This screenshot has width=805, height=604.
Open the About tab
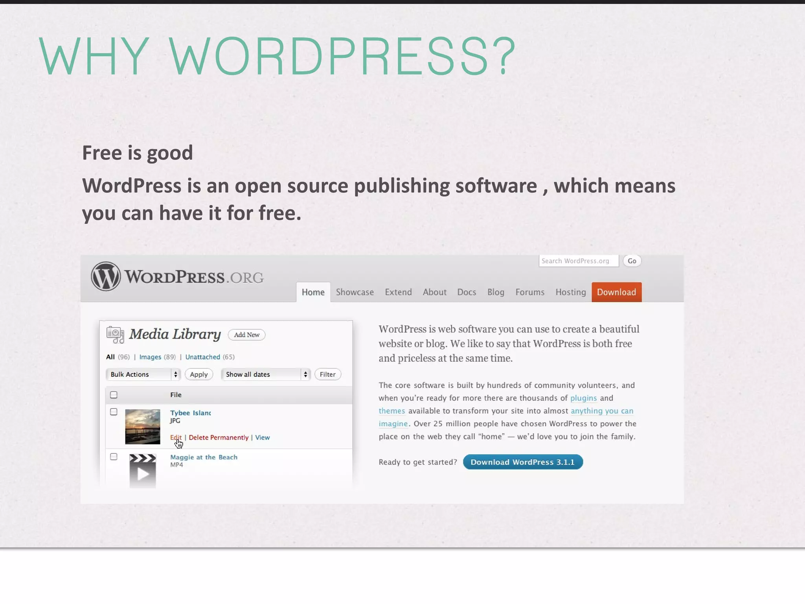click(x=435, y=292)
